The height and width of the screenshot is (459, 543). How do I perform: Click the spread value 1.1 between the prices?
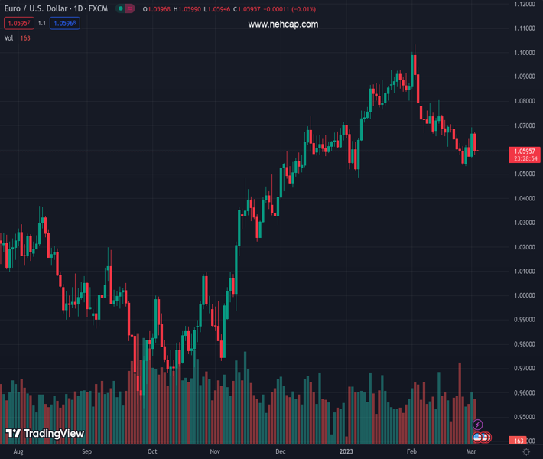(x=41, y=23)
